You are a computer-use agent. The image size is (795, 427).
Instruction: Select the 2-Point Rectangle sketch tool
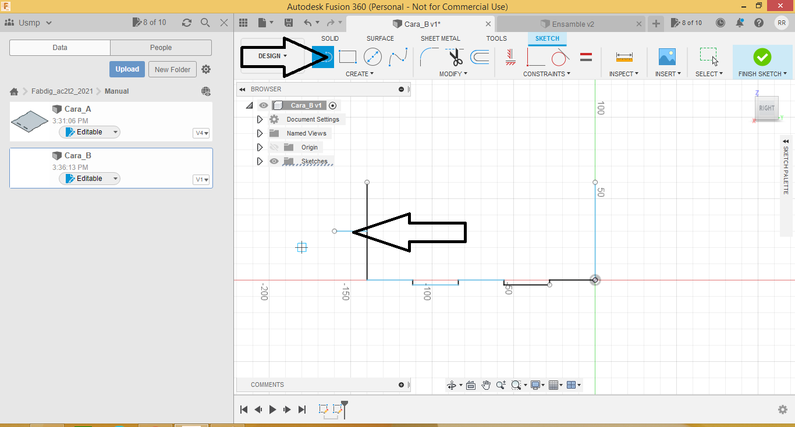click(347, 57)
